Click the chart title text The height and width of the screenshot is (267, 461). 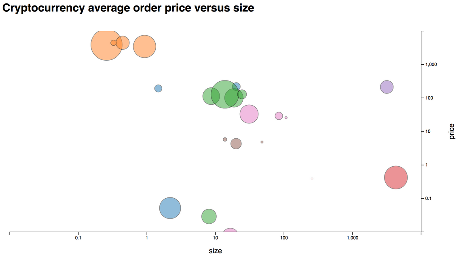128,8
